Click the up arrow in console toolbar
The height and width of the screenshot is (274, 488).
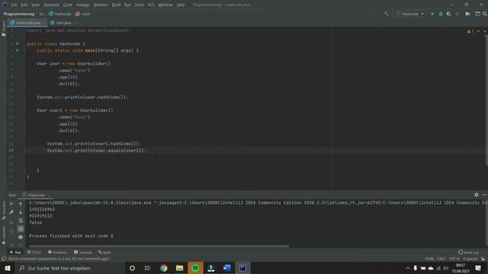click(x=21, y=204)
